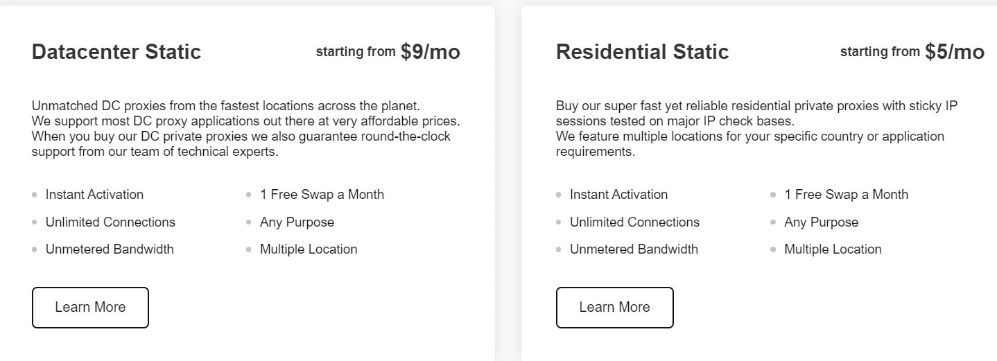Viewport: 997px width, 361px height.
Task: Click Any Purpose in Residential Static card
Action: [821, 222]
